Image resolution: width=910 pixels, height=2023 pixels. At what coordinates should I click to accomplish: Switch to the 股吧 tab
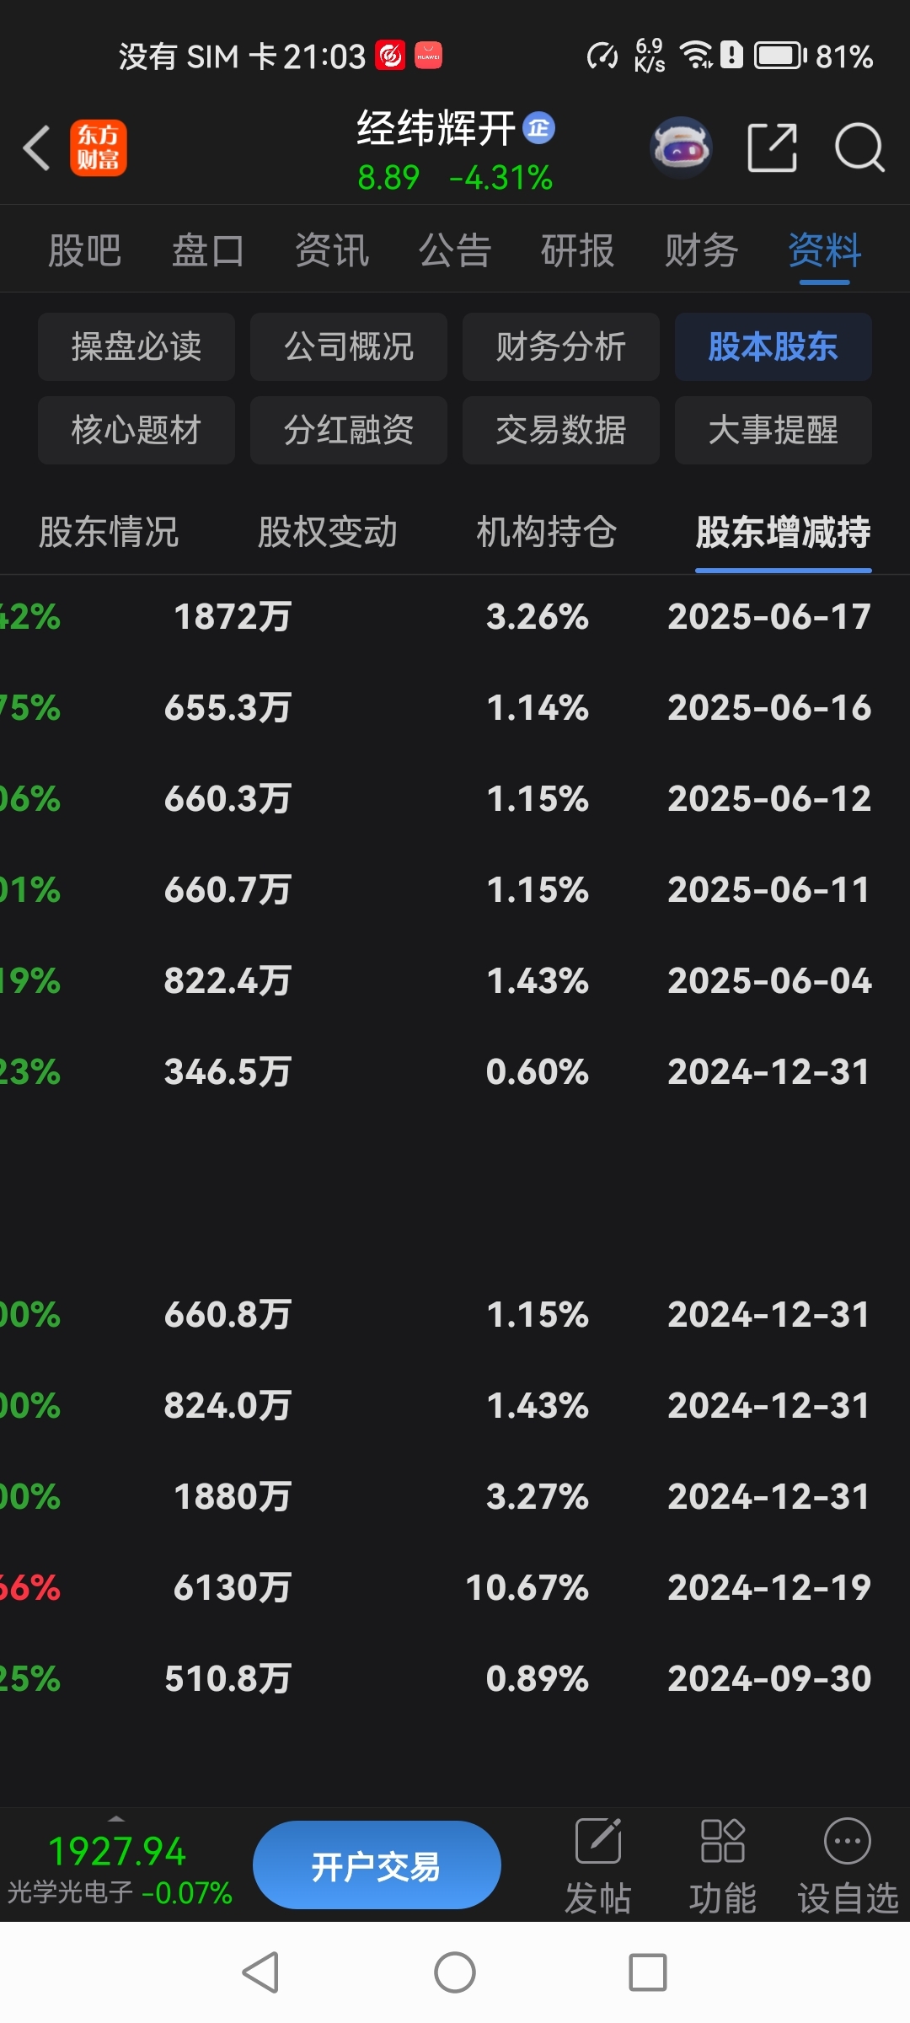pyautogui.click(x=85, y=250)
